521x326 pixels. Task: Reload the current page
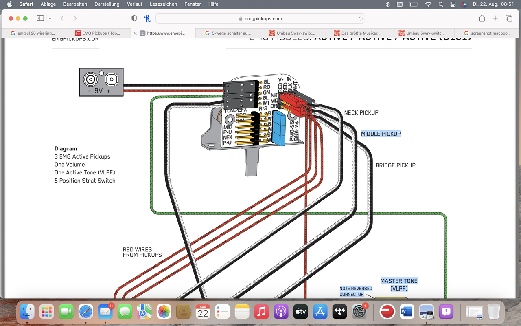pyautogui.click(x=360, y=18)
